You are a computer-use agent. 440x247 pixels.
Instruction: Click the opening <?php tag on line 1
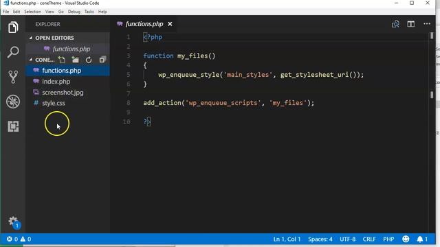[x=153, y=37]
